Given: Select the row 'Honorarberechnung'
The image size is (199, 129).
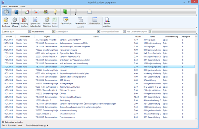Looking at the screenshot, I should coord(98,110).
